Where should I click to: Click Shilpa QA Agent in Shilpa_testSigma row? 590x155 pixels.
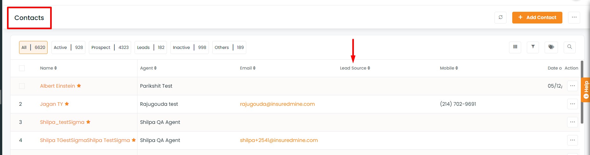[160, 122]
